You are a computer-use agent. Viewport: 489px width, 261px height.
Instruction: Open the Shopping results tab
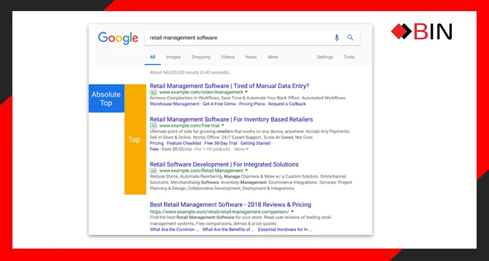click(201, 57)
